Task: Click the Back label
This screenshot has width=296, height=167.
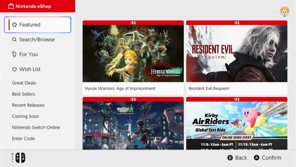Action: coord(241,158)
